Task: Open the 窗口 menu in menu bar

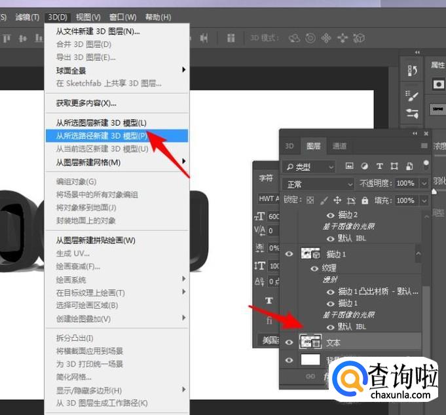Action: click(x=123, y=17)
